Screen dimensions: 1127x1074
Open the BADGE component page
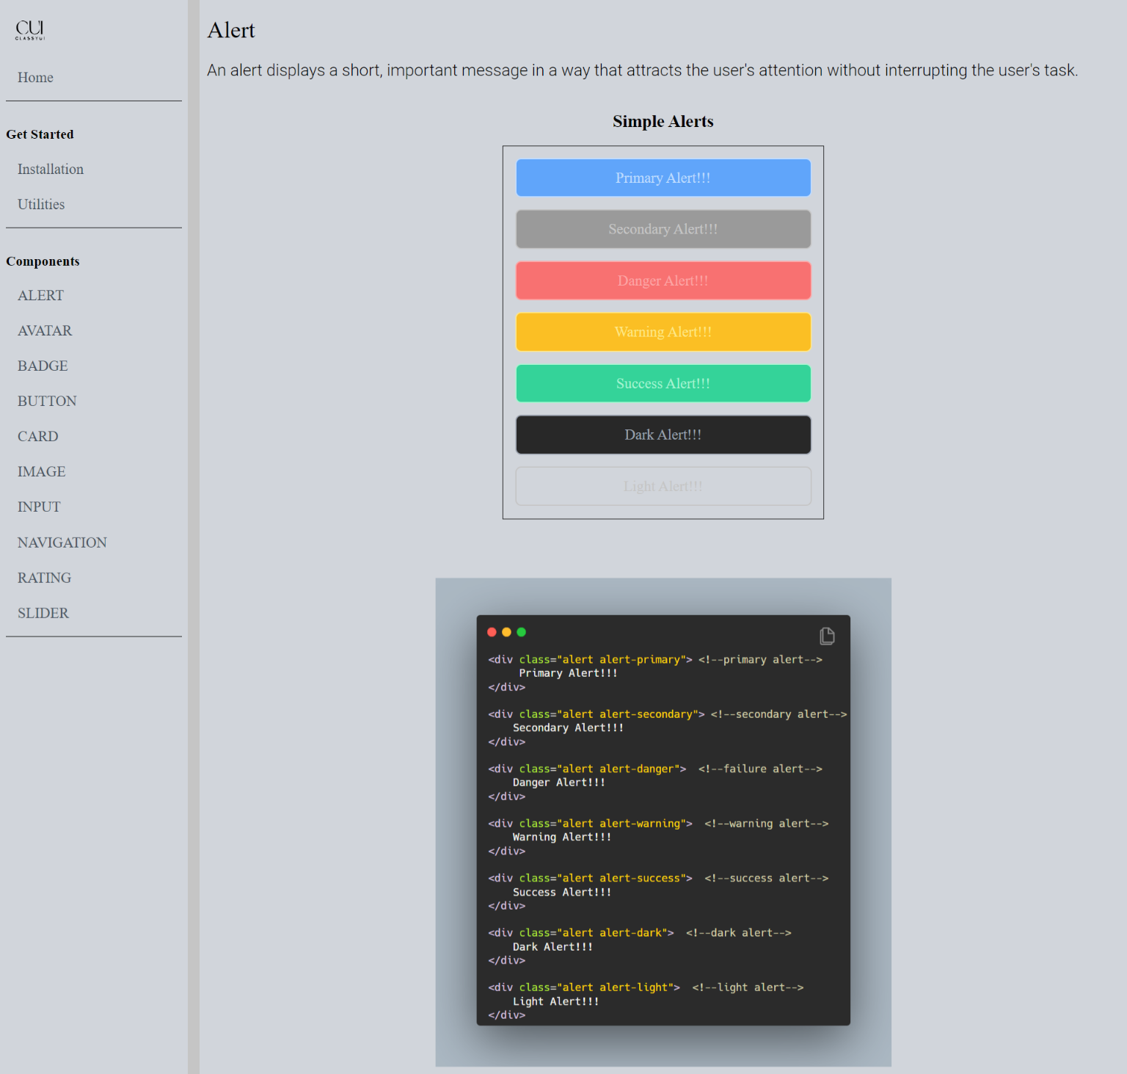coord(43,366)
